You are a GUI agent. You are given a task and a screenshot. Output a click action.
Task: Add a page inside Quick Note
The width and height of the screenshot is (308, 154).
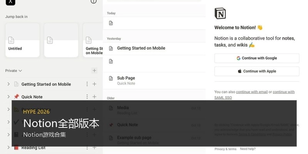tap(94, 97)
